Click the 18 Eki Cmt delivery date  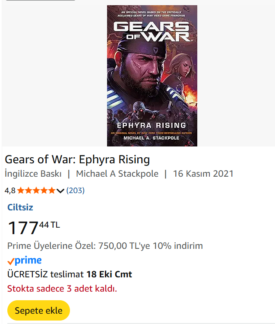(x=109, y=274)
